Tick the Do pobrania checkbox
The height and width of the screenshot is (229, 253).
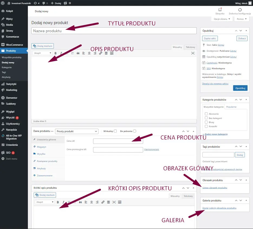[x=135, y=131]
